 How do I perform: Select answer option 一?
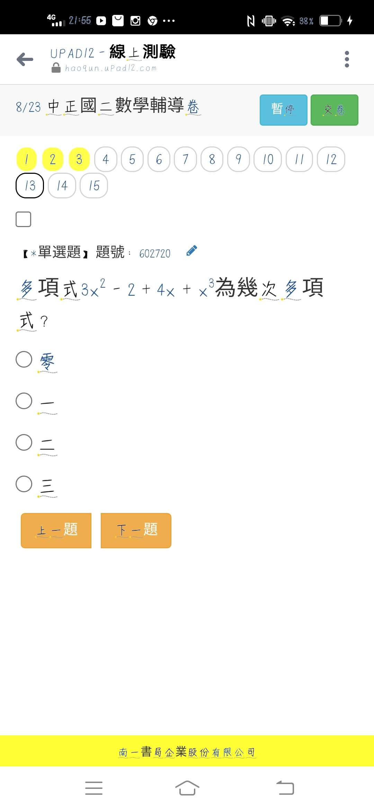click(x=24, y=401)
